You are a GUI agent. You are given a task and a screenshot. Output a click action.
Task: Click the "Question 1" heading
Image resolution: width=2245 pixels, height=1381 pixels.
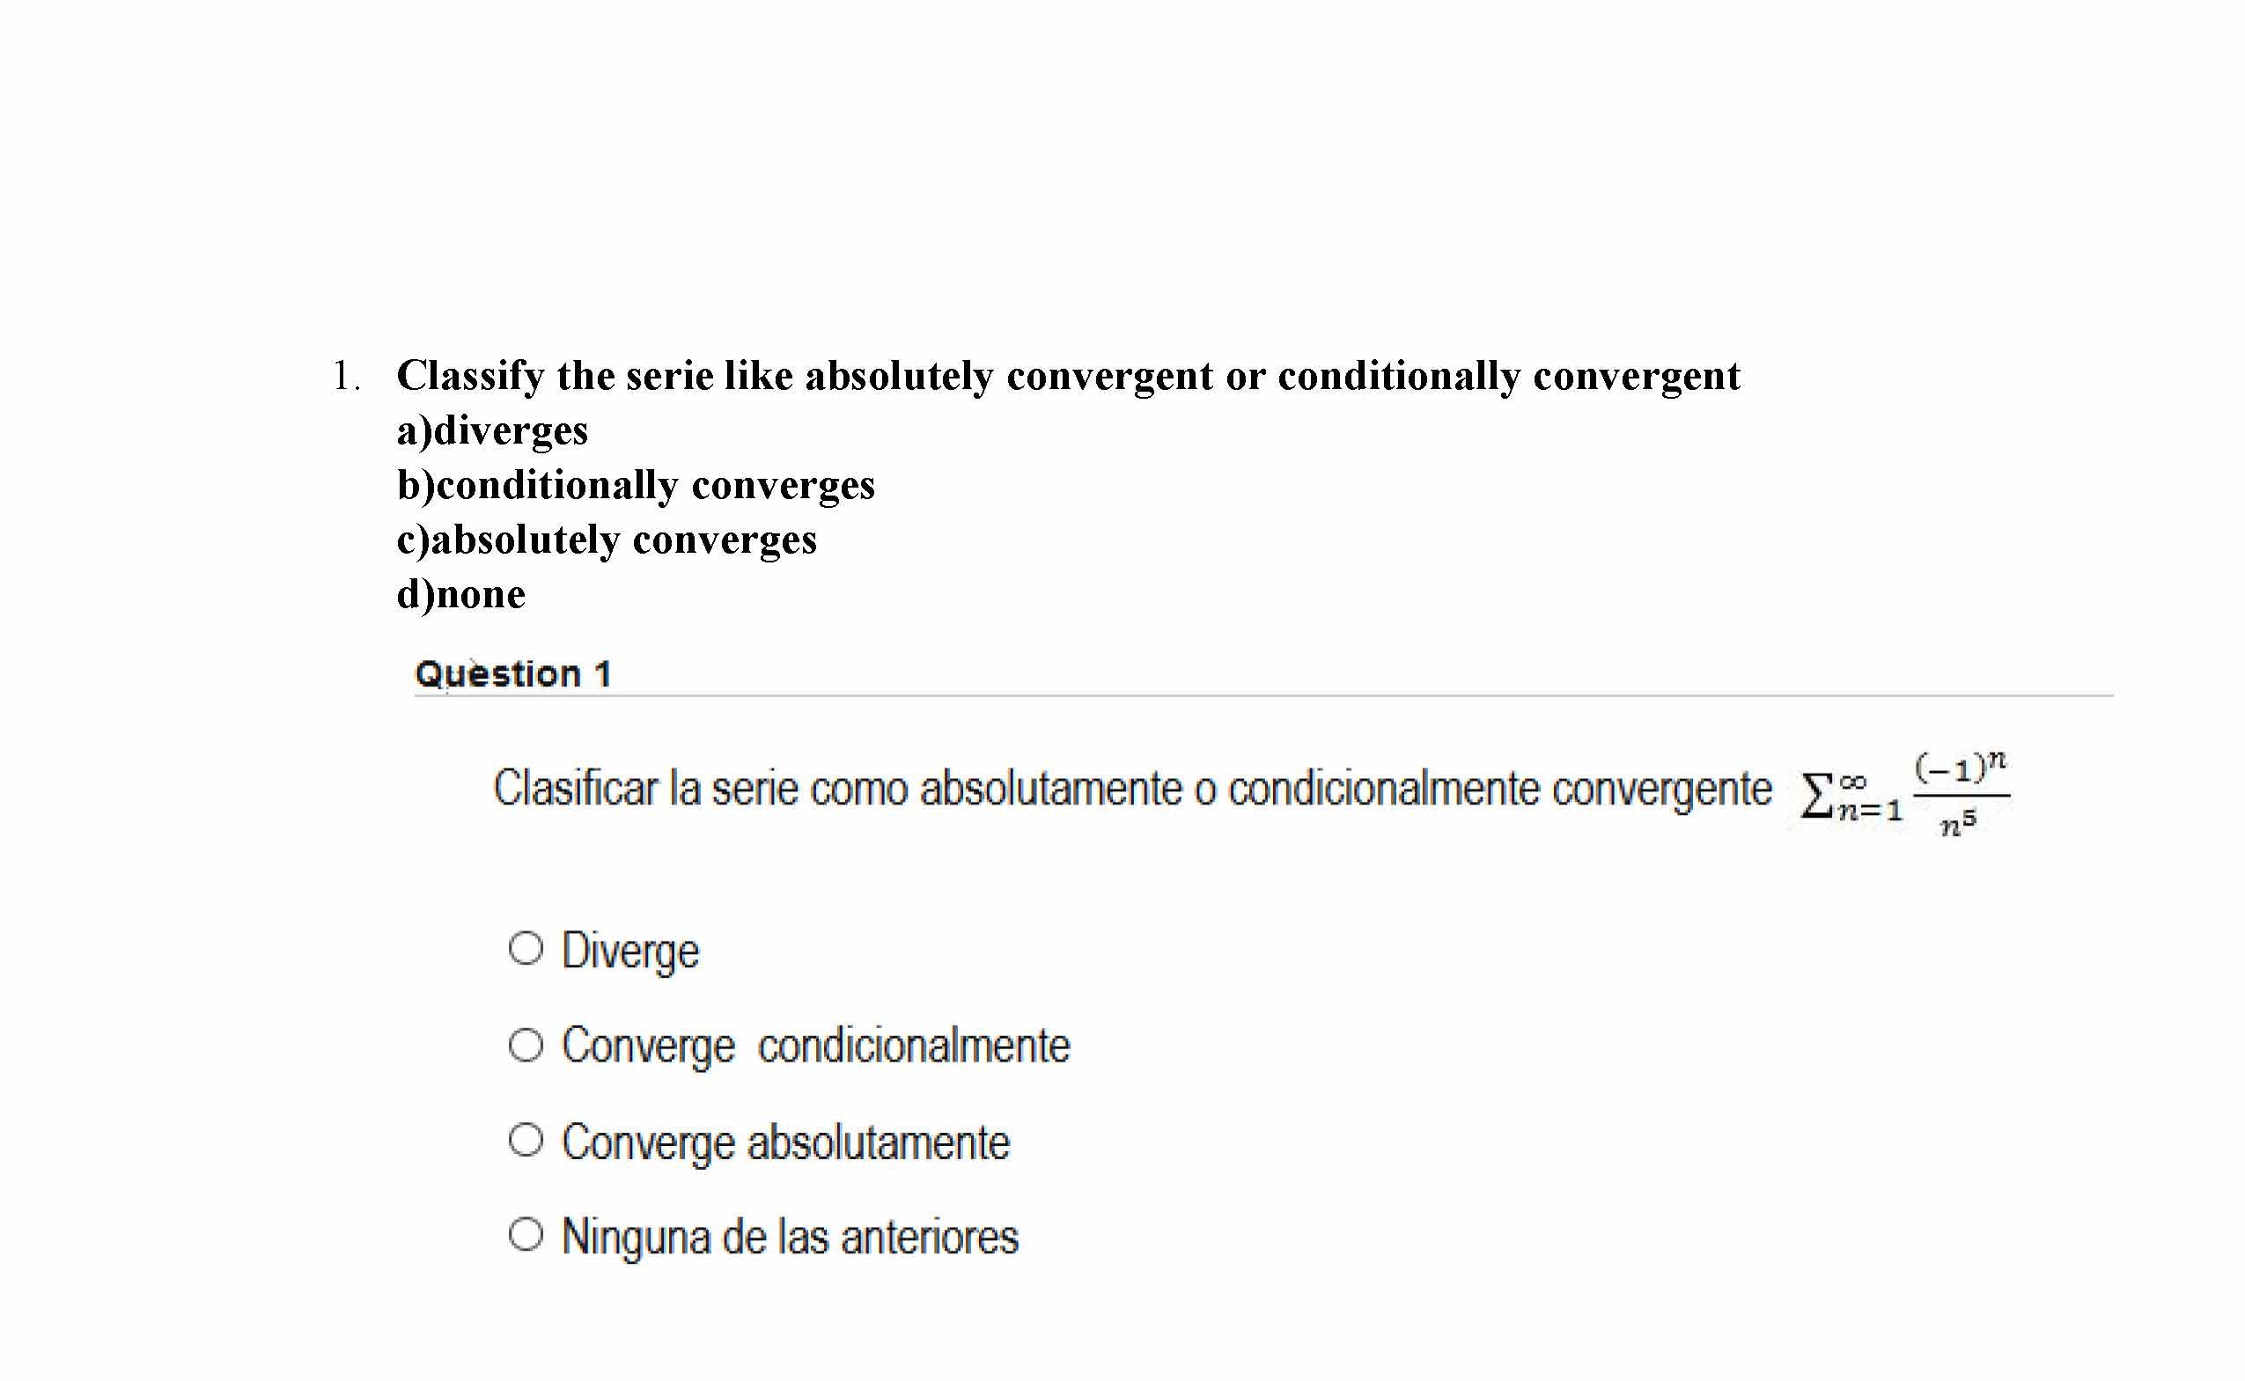tap(512, 674)
